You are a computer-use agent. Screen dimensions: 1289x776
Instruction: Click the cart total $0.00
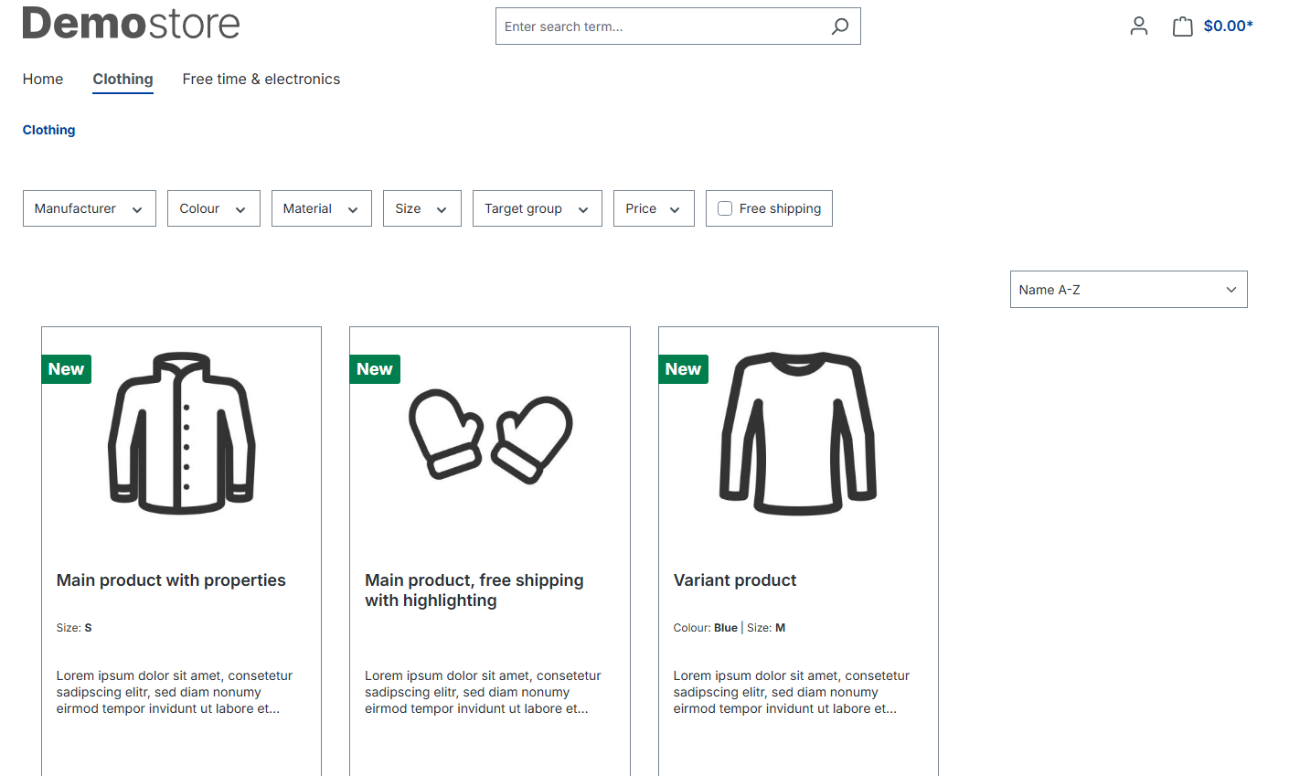coord(1228,27)
